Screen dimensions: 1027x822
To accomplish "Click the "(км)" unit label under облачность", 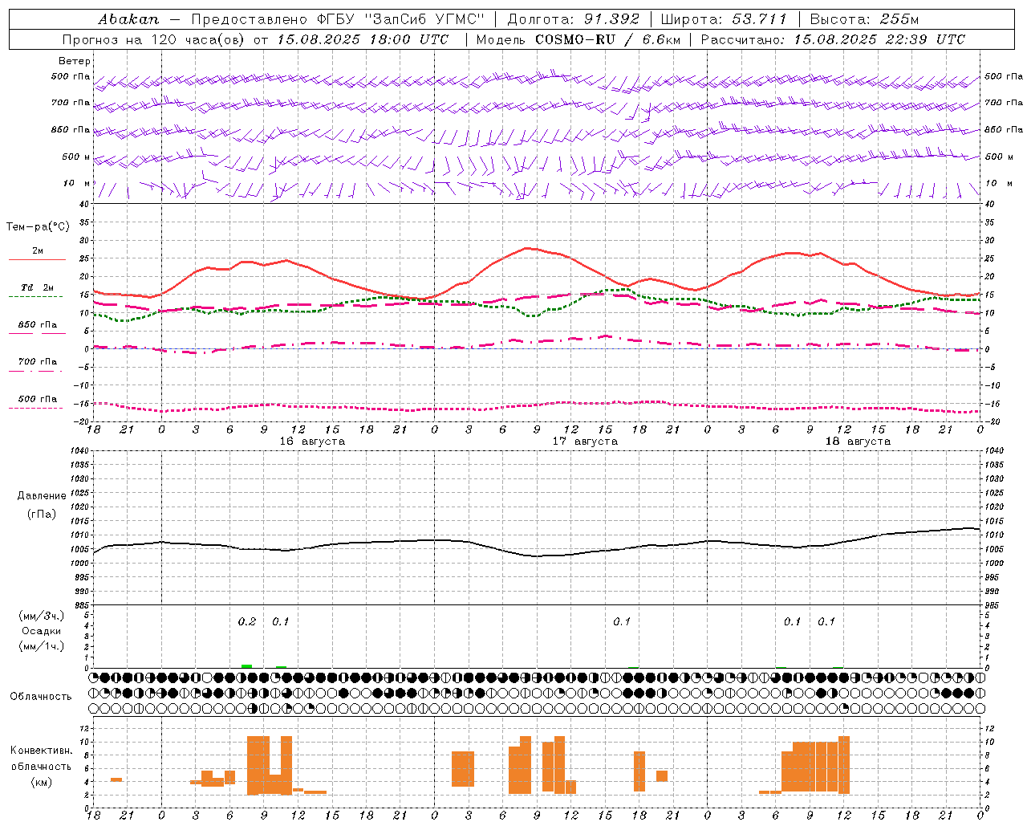I will coord(41,782).
